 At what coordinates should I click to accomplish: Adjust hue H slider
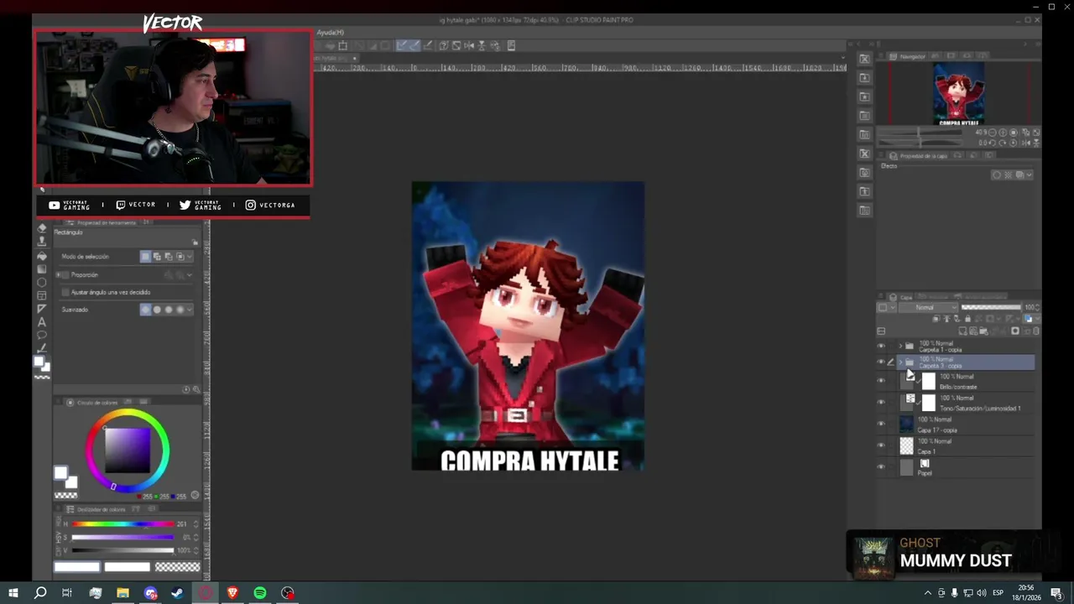[123, 524]
